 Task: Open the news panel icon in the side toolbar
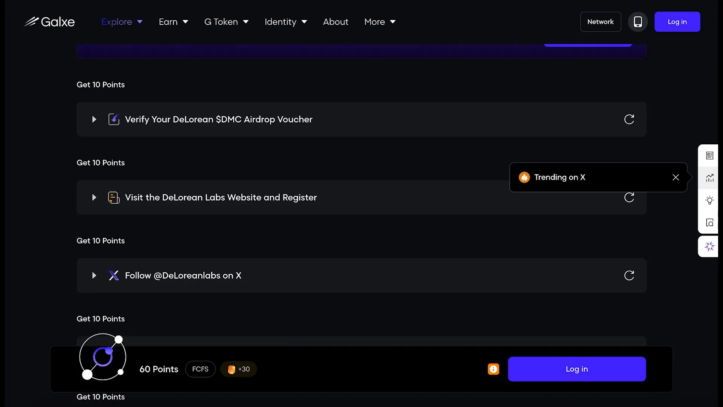710,156
